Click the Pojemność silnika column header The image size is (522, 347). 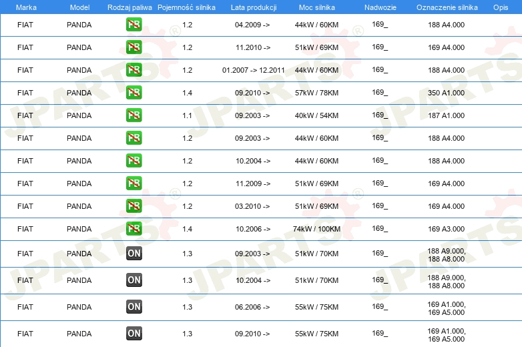(x=186, y=7)
